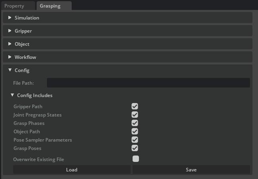Click the File Path input field
Image resolution: width=258 pixels, height=179 pixels.
point(148,83)
